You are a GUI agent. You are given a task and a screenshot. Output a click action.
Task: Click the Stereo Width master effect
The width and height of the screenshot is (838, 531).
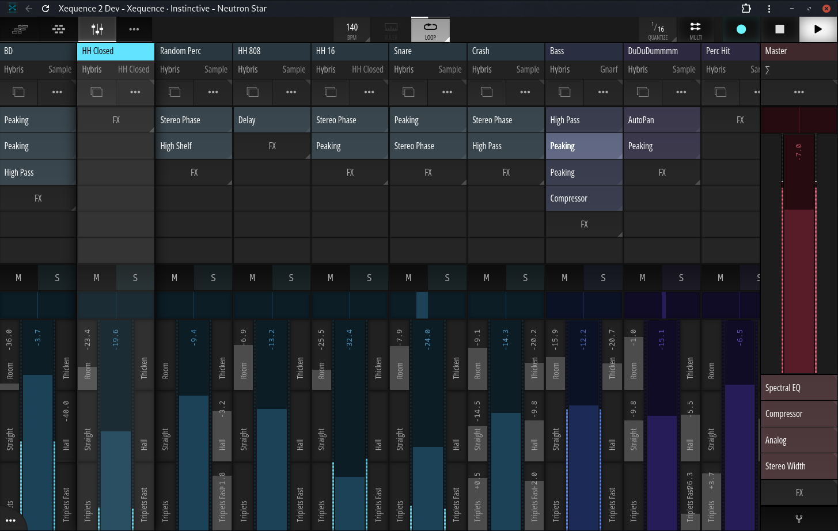click(799, 466)
